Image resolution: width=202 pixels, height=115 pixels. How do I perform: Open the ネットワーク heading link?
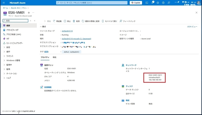[x=131, y=65]
